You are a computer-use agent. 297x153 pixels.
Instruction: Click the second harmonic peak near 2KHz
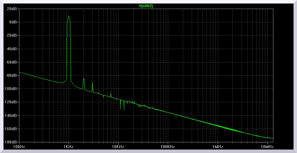tap(84, 78)
